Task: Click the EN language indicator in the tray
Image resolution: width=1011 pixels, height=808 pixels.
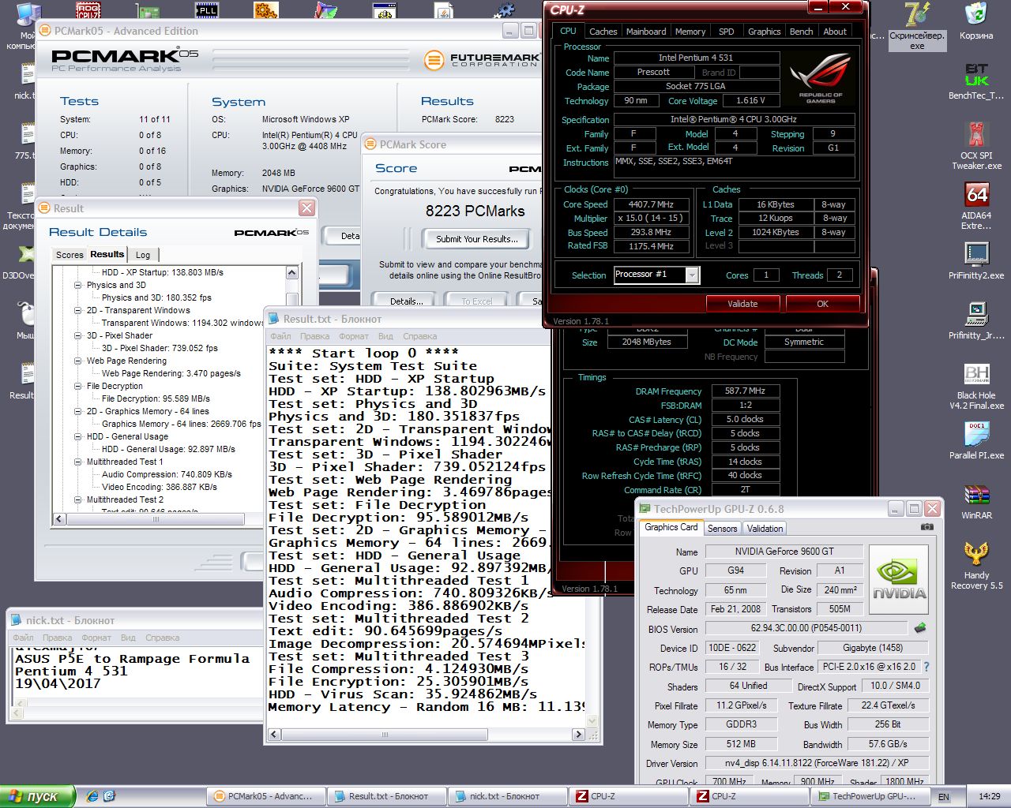Action: pos(944,797)
